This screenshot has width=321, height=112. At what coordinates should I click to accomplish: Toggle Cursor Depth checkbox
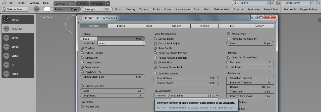click(155, 39)
